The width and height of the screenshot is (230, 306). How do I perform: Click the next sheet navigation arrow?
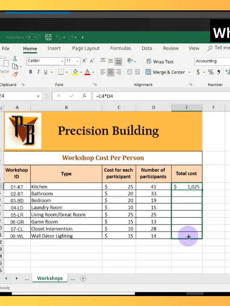tap(17, 278)
